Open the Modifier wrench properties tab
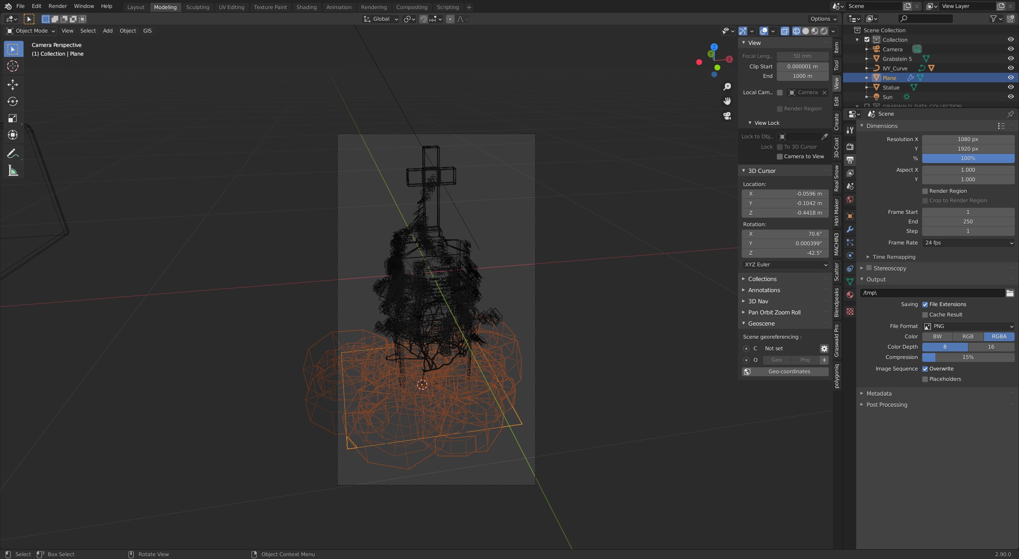1019x559 pixels. [x=850, y=229]
